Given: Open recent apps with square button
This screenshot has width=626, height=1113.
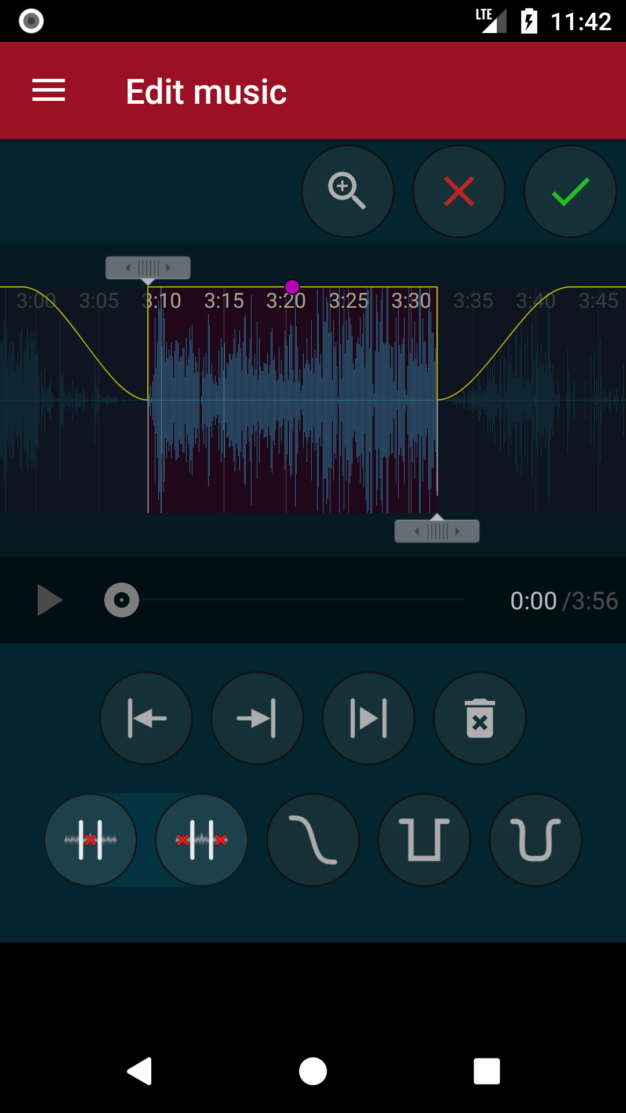Looking at the screenshot, I should [x=487, y=1071].
